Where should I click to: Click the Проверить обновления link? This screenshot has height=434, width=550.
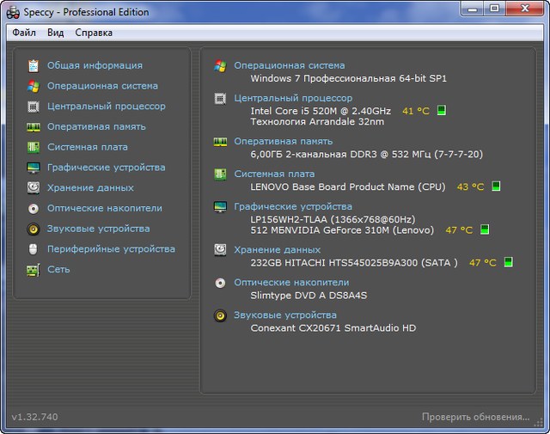pos(475,417)
